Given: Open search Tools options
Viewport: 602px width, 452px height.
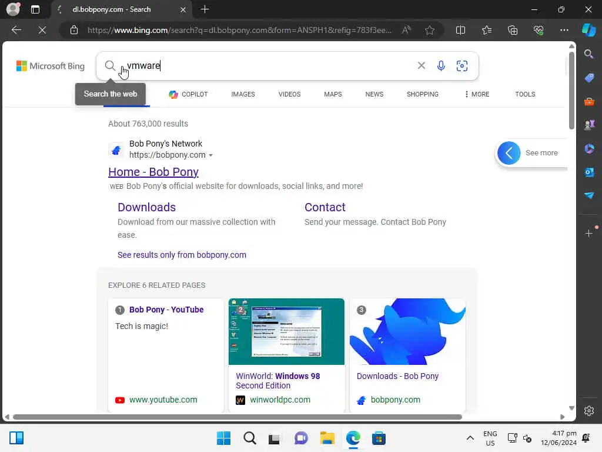Looking at the screenshot, I should (x=525, y=94).
